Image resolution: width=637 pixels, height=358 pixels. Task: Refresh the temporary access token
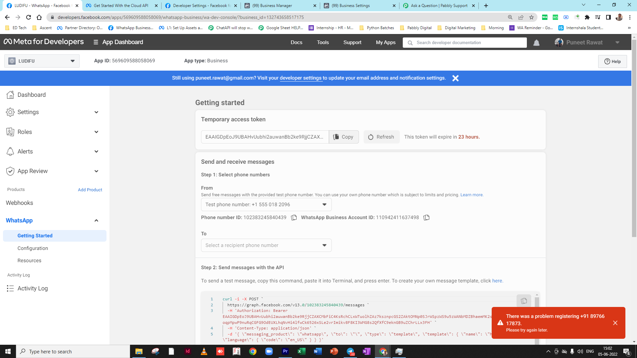click(381, 137)
